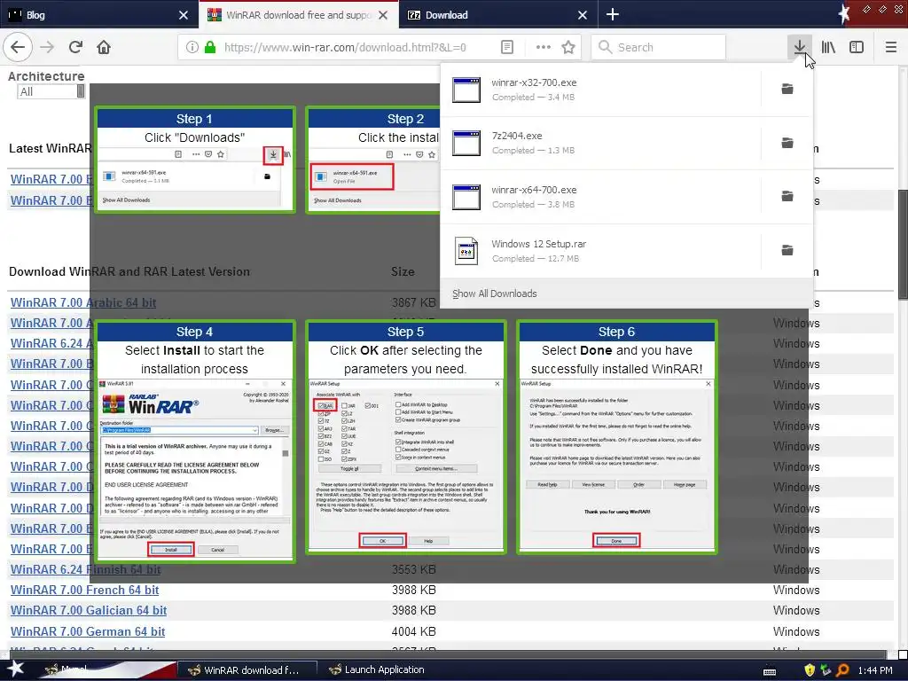Open containing folder for winrar-x64-700.exe
The height and width of the screenshot is (681, 908).
coord(787,197)
